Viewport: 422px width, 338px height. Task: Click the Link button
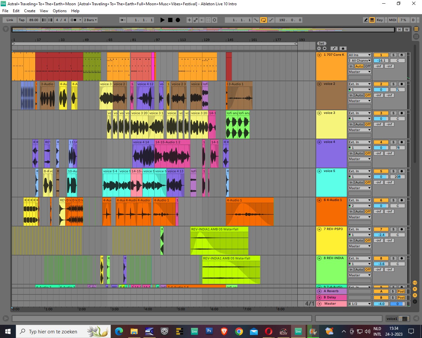[10, 20]
